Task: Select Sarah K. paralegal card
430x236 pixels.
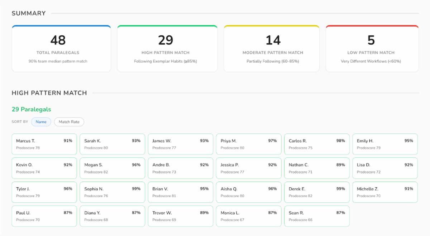Action: click(x=112, y=144)
